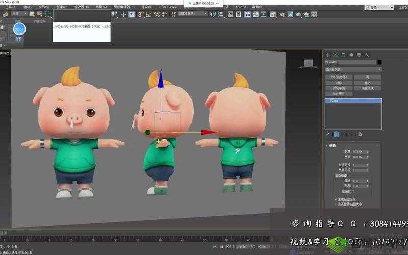The width and height of the screenshot is (408, 255).
Task: Open the 视图(V) menu
Action: 44,7
